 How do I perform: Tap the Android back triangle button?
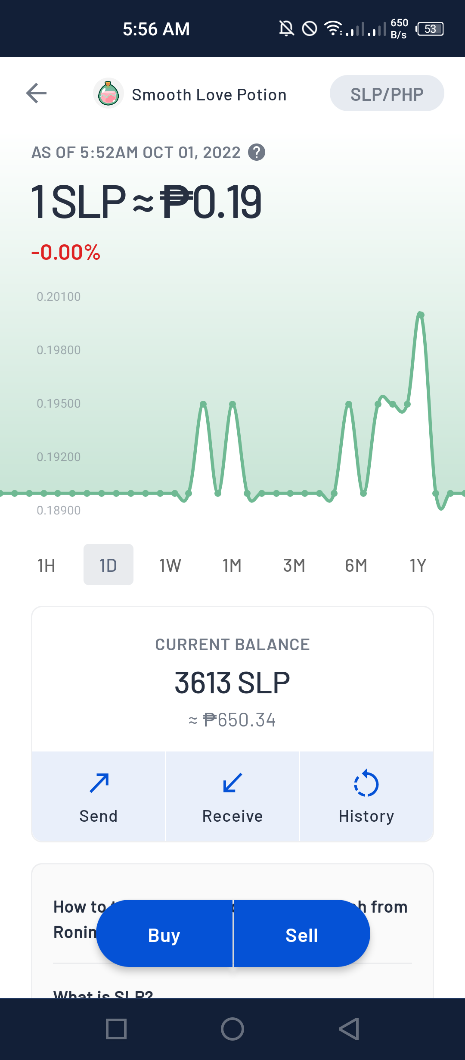click(x=349, y=1029)
